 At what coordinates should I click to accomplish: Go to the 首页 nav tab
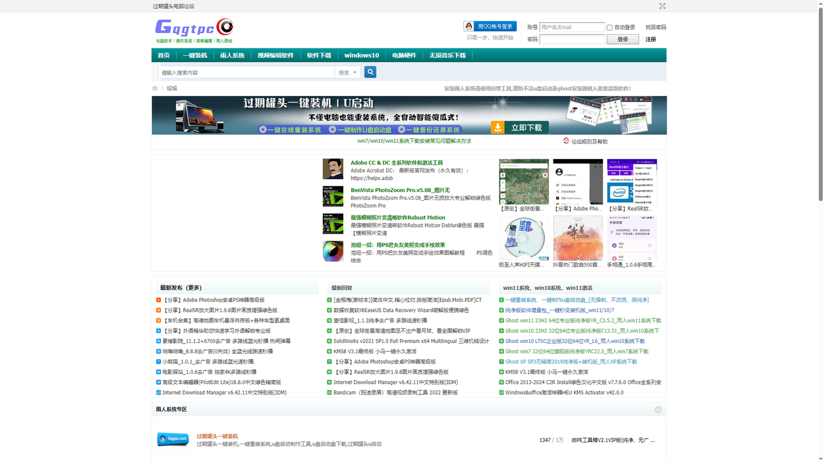[x=164, y=55]
